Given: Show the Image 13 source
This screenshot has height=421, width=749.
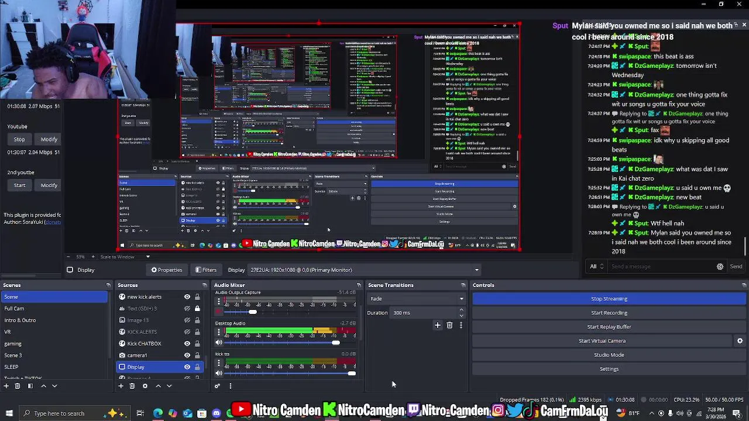Looking at the screenshot, I should (x=187, y=320).
